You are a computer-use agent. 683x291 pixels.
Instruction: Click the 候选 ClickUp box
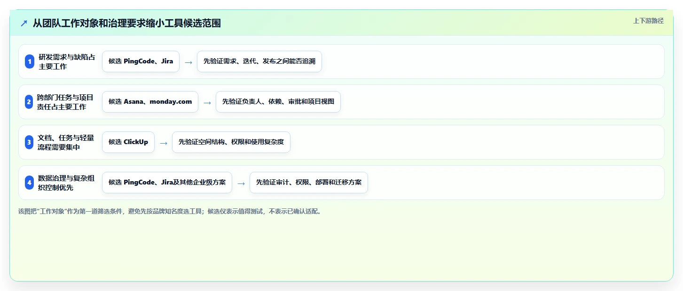pyautogui.click(x=128, y=142)
